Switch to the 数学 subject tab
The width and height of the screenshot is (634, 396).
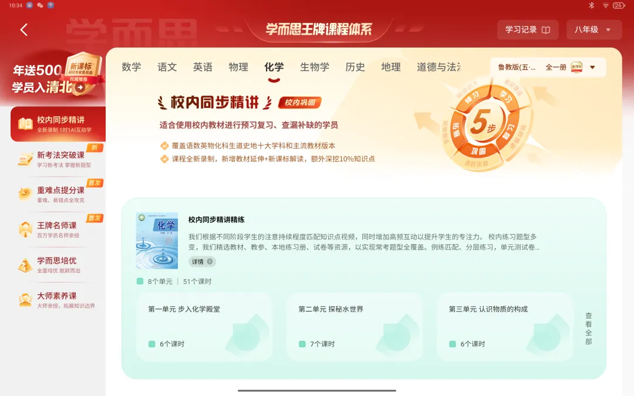click(131, 67)
